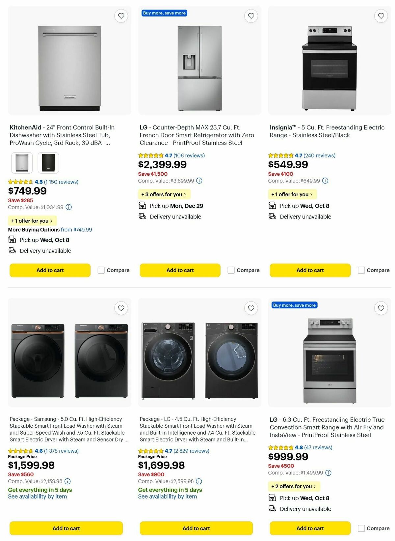This screenshot has width=395, height=541.
Task: Open the info icon beside Comp. Value $1,034.99
Action: click(x=68, y=207)
